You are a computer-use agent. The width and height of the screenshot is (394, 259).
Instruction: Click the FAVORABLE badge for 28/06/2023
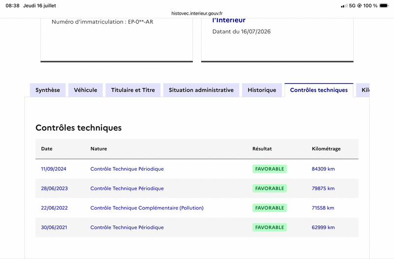269,188
